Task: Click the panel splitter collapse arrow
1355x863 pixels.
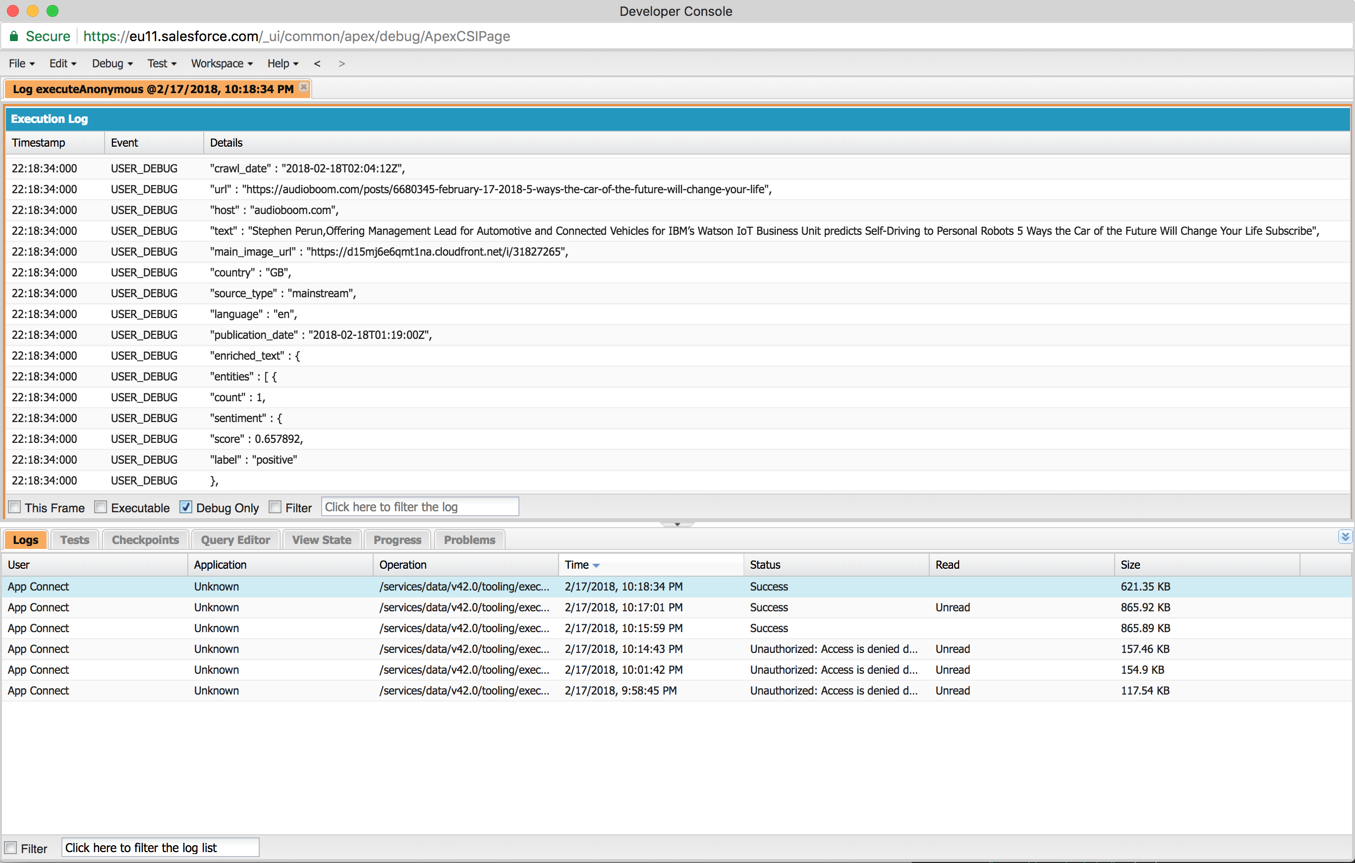Action: coord(677,524)
